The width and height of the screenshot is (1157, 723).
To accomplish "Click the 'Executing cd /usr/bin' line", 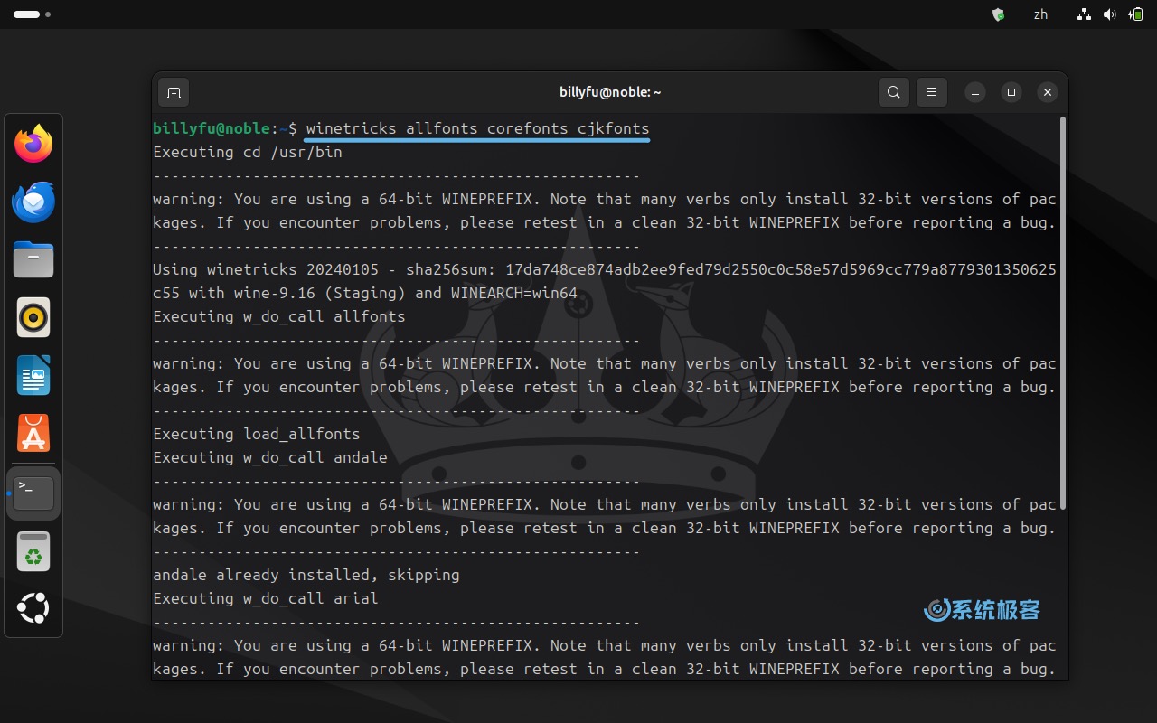I will tap(248, 152).
